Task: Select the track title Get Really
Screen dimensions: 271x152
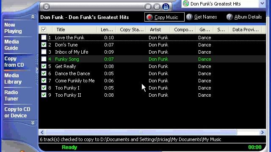Action: [66, 66]
